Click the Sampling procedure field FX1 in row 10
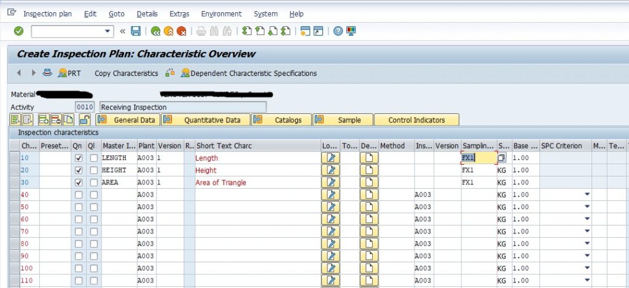This screenshot has height=288, width=629. click(479, 158)
